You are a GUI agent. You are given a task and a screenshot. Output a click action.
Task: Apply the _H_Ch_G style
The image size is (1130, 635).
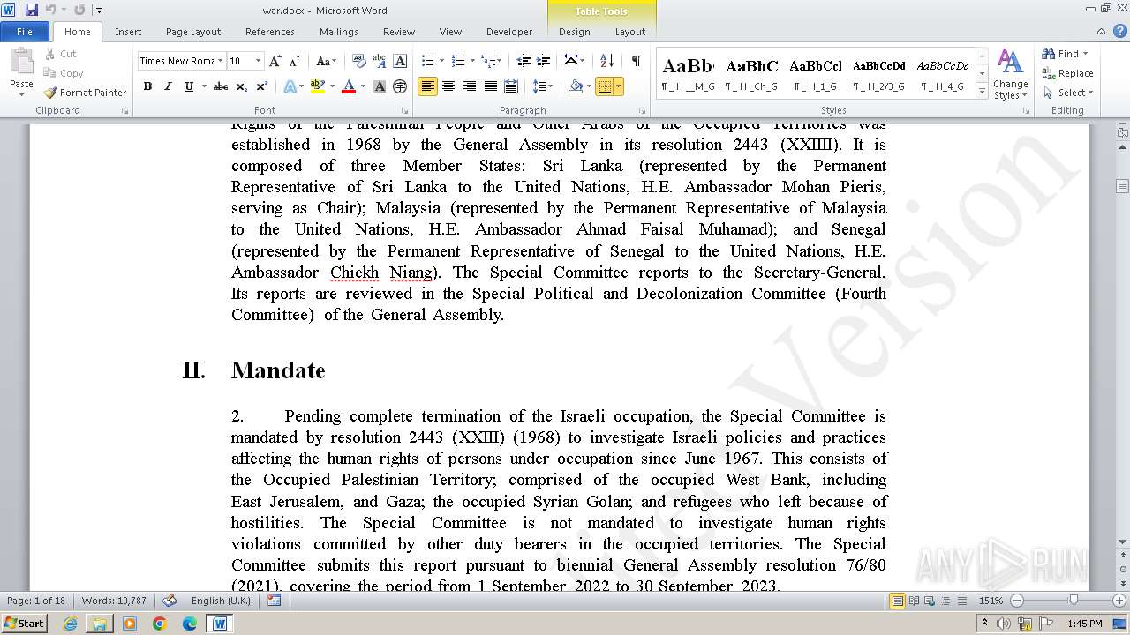coord(751,74)
